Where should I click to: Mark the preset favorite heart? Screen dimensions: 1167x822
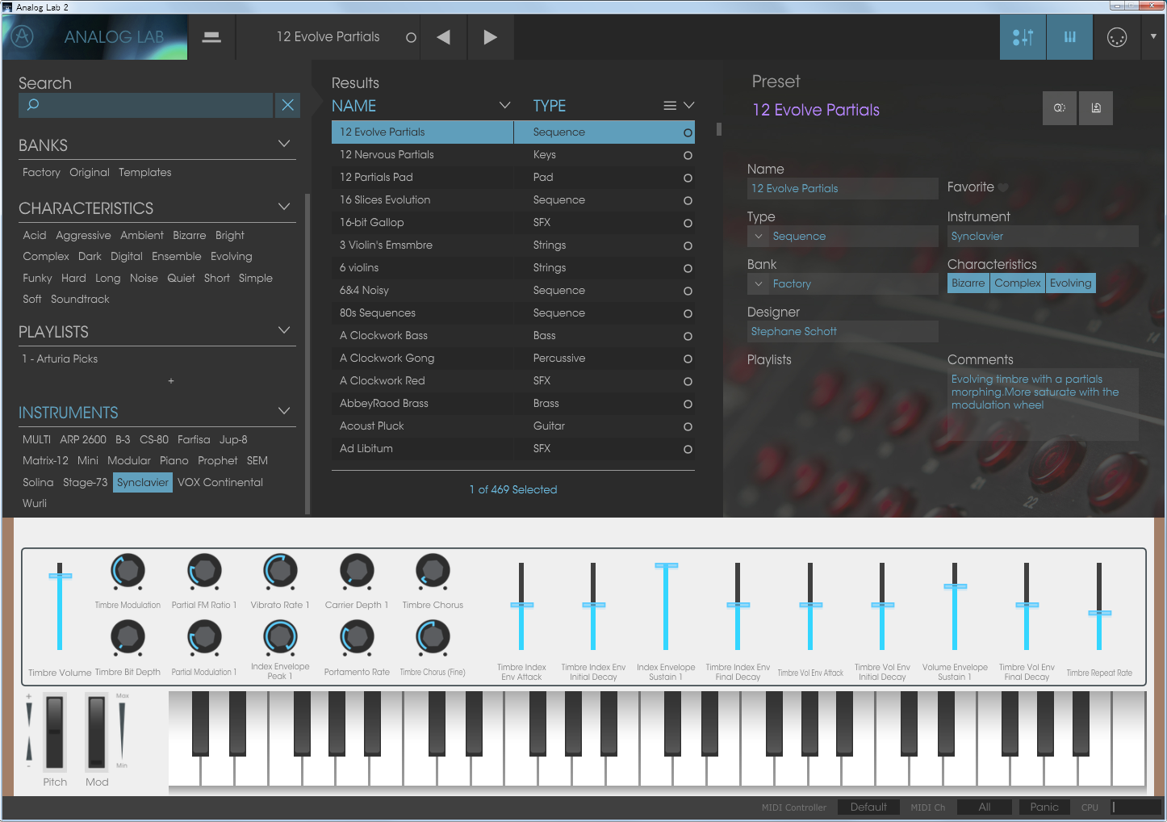[x=1003, y=187]
